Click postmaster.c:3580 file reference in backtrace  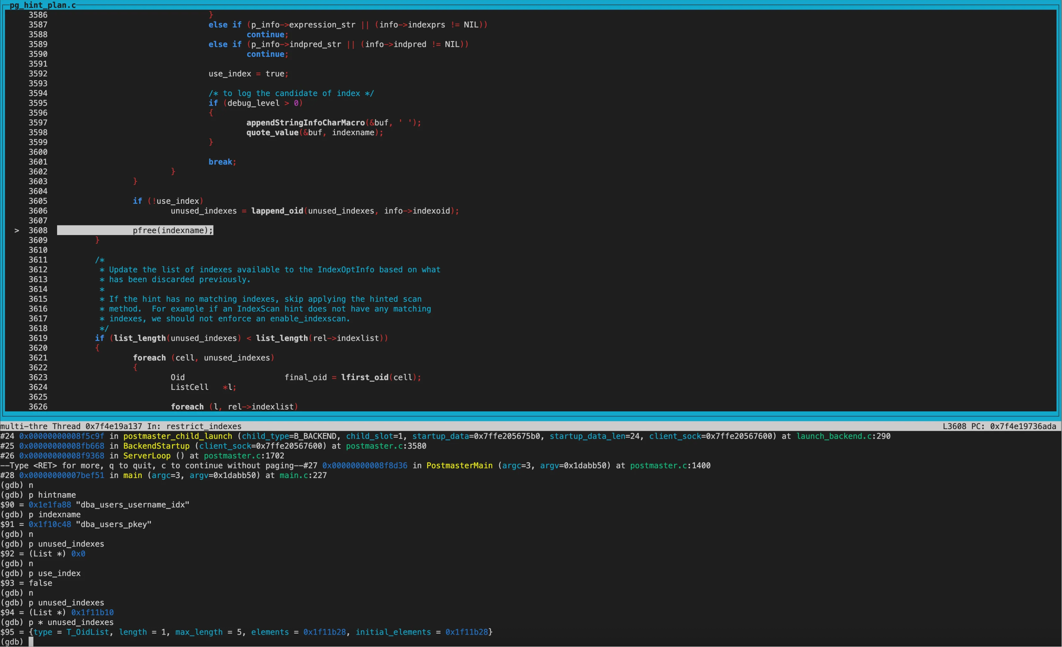tap(386, 446)
